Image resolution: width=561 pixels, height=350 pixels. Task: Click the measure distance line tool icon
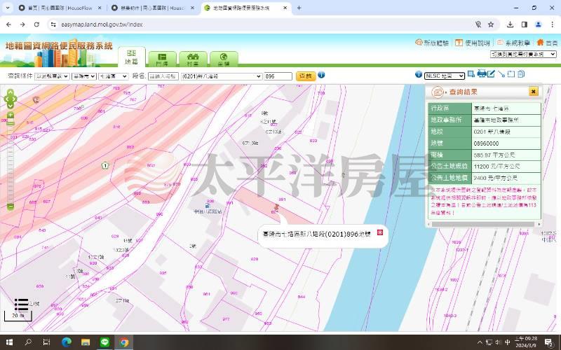[x=501, y=74]
